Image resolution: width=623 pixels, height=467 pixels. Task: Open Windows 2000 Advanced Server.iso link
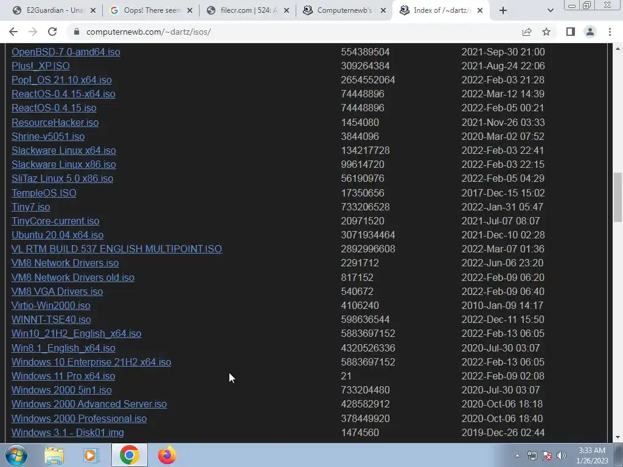89,404
